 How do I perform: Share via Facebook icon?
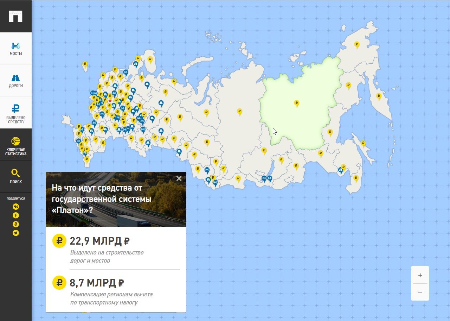pyautogui.click(x=16, y=215)
